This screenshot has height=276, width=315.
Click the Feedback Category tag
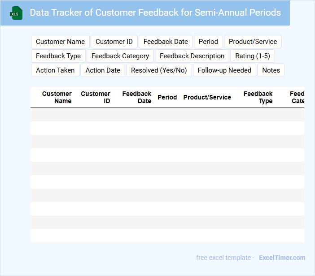[120, 56]
